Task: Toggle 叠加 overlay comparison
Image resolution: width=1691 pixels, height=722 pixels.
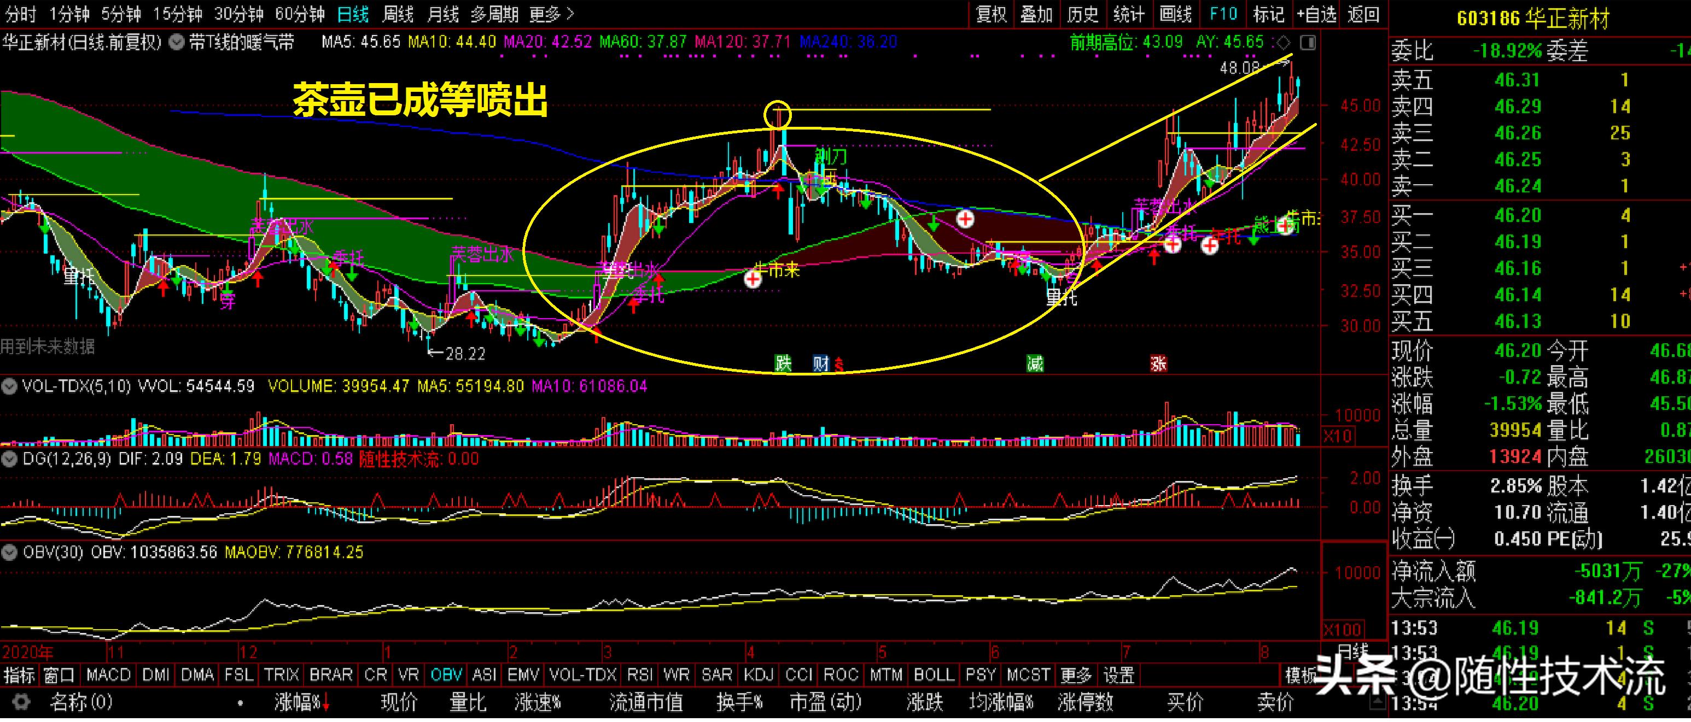Action: [x=1036, y=14]
